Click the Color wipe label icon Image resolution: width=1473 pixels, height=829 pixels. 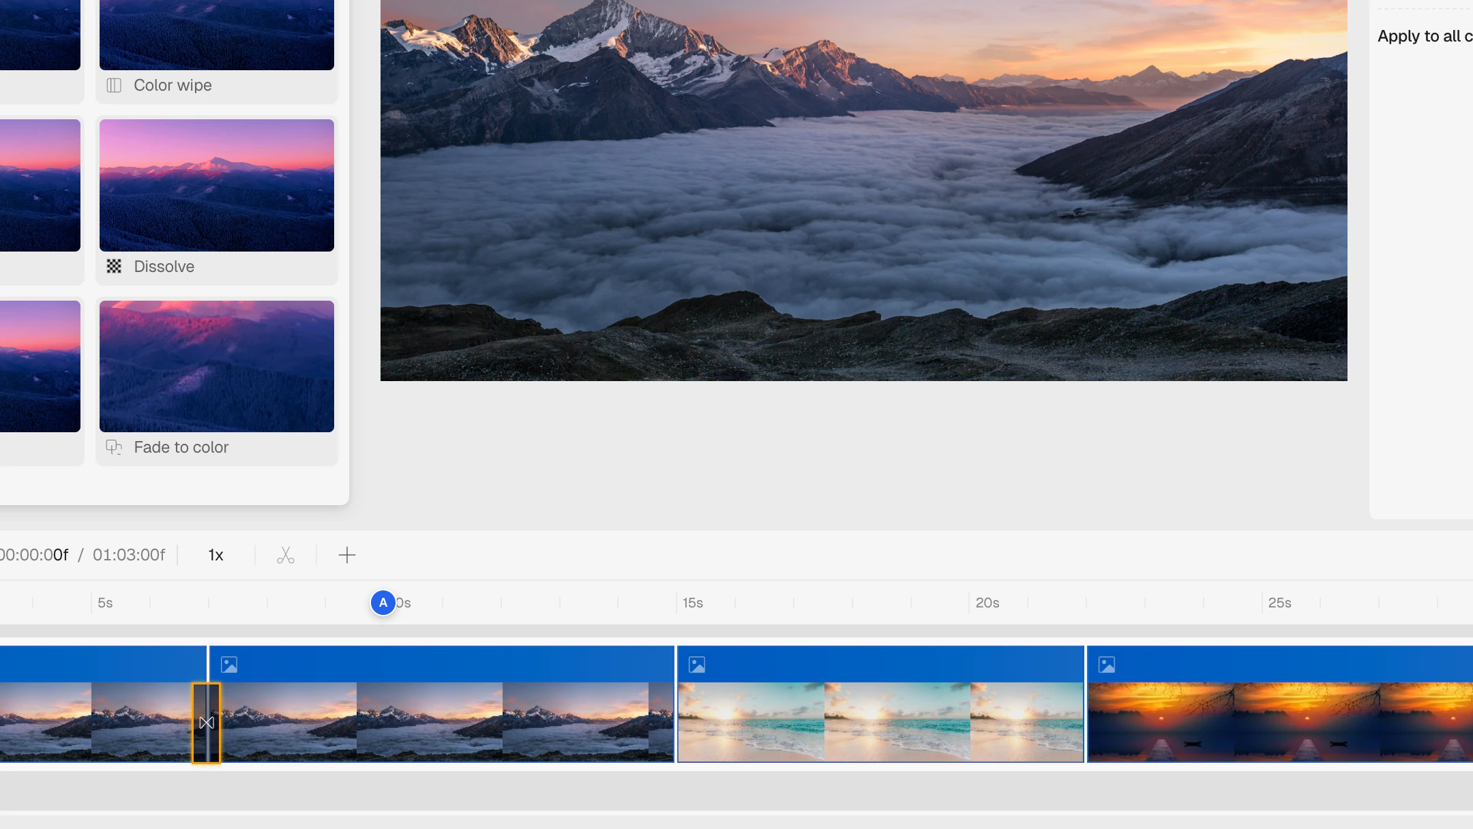[114, 85]
